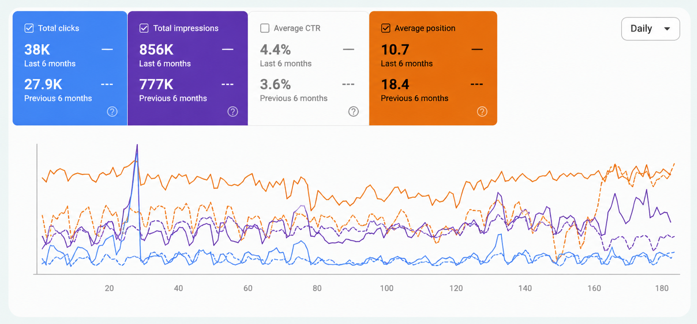Image resolution: width=697 pixels, height=324 pixels.
Task: Click the 38K total clicks value
Action: pyautogui.click(x=37, y=50)
